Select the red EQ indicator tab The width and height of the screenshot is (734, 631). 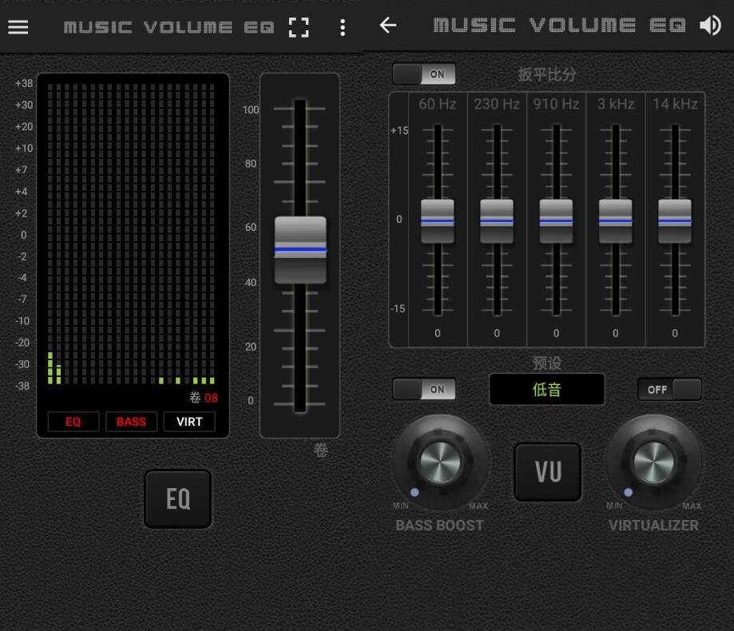click(x=73, y=422)
